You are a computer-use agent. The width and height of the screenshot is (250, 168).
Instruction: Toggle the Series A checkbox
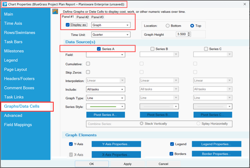pos(99,49)
